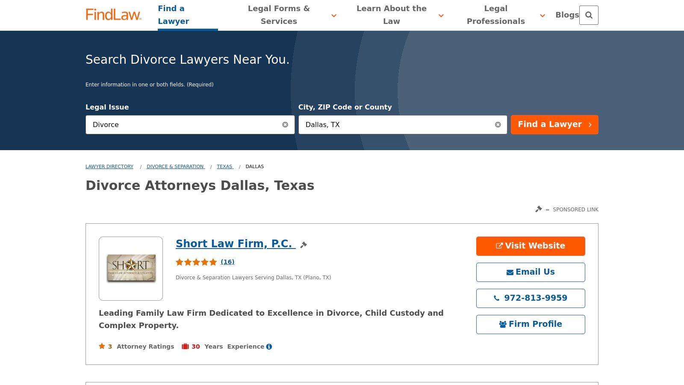Click the gavel icon in the sponsored link legend

click(539, 209)
